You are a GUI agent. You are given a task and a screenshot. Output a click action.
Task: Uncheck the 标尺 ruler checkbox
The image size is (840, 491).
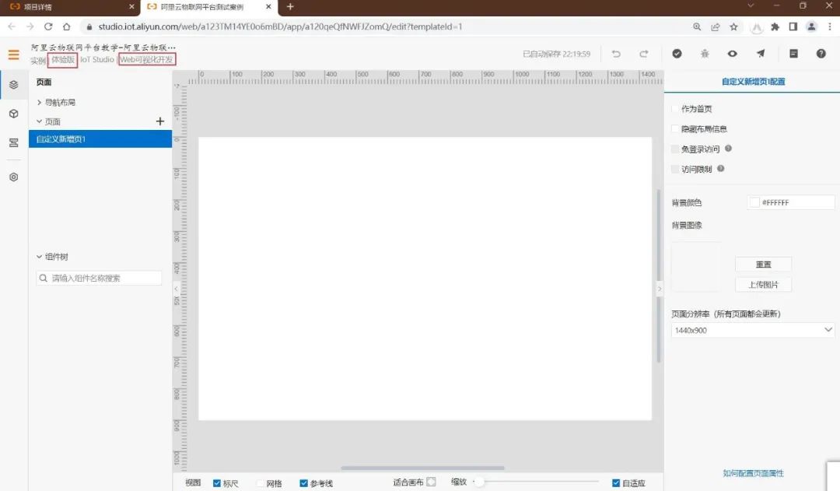217,483
